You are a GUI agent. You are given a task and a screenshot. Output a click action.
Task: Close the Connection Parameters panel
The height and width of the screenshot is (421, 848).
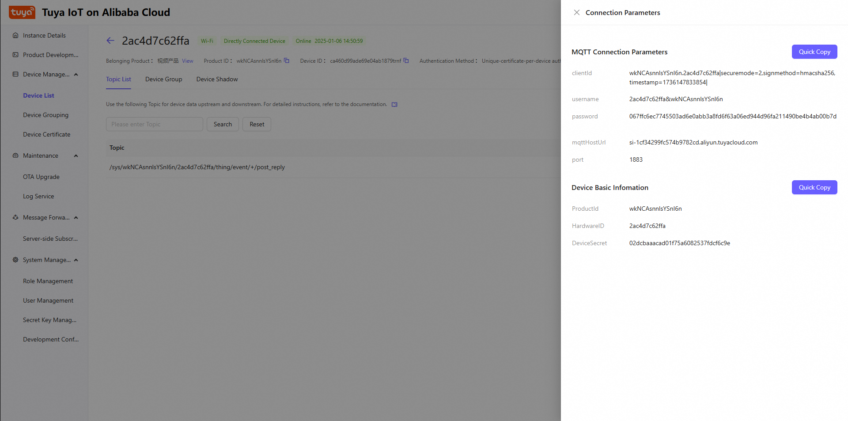coord(576,12)
